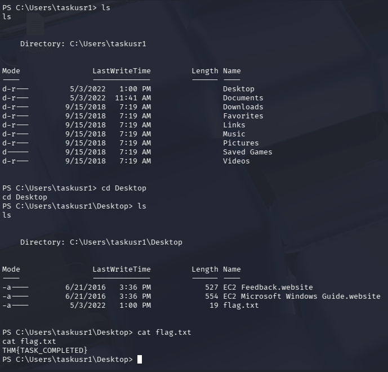Click the 'Directory: C:\Users\taskusr1\Desktop' path line
388x372 pixels.
point(101,242)
